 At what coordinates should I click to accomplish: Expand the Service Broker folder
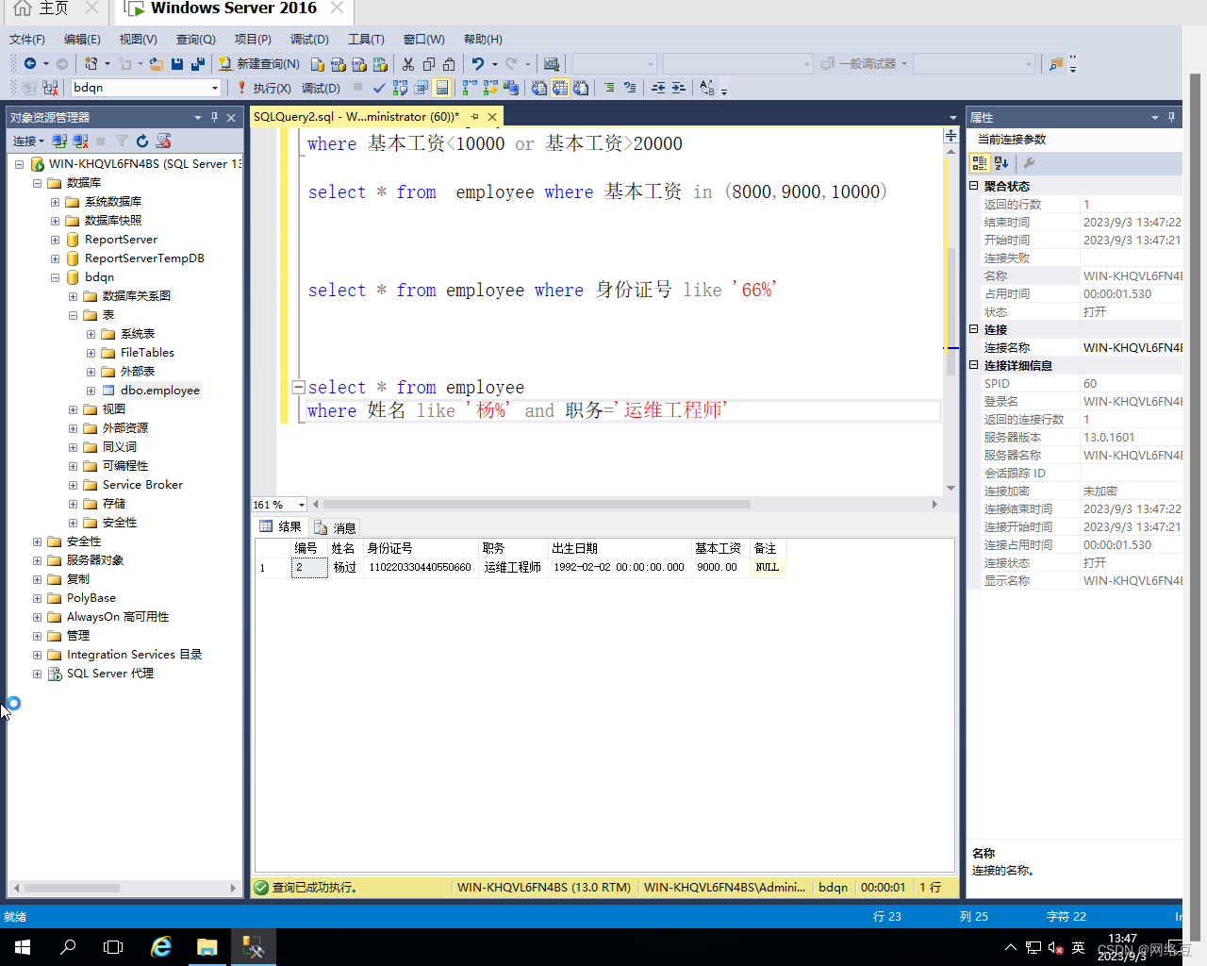coord(73,485)
